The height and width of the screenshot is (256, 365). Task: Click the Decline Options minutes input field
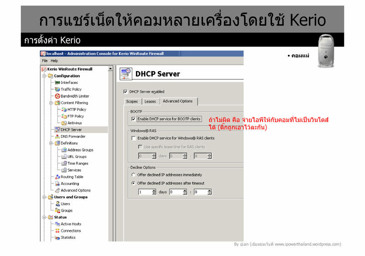click(x=201, y=192)
